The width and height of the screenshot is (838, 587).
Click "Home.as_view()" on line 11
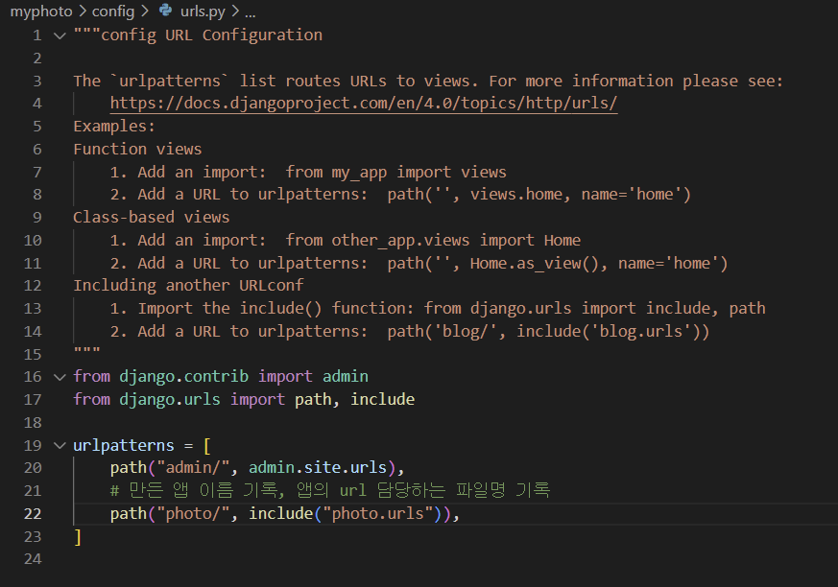pos(535,264)
